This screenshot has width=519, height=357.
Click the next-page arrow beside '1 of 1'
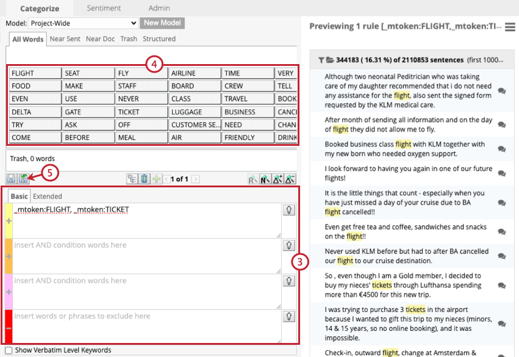195,179
